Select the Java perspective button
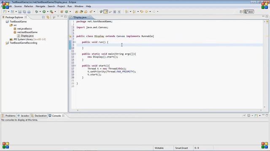270x151 pixels. coord(248,12)
